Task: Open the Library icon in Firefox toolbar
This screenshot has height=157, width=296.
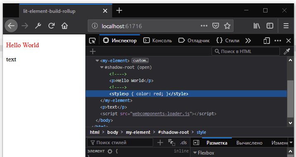Action: 257,26
